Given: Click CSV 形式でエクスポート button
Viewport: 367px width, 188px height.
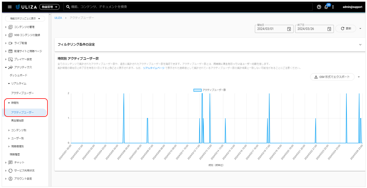Looking at the screenshot, I should point(332,77).
